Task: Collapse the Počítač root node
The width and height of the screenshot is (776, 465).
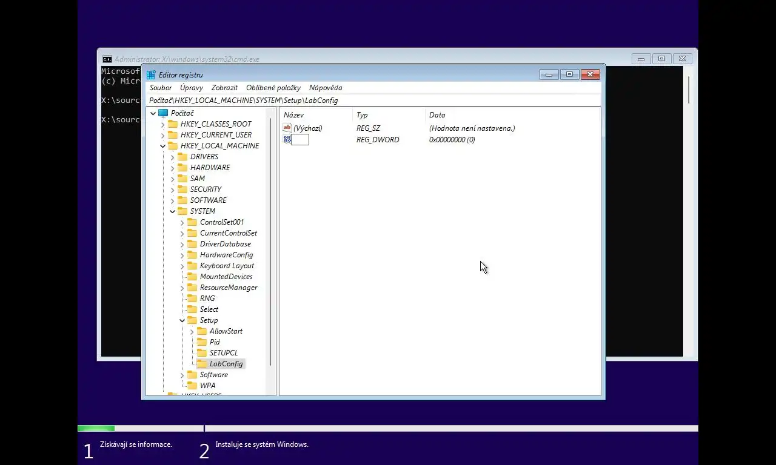Action: (153, 113)
